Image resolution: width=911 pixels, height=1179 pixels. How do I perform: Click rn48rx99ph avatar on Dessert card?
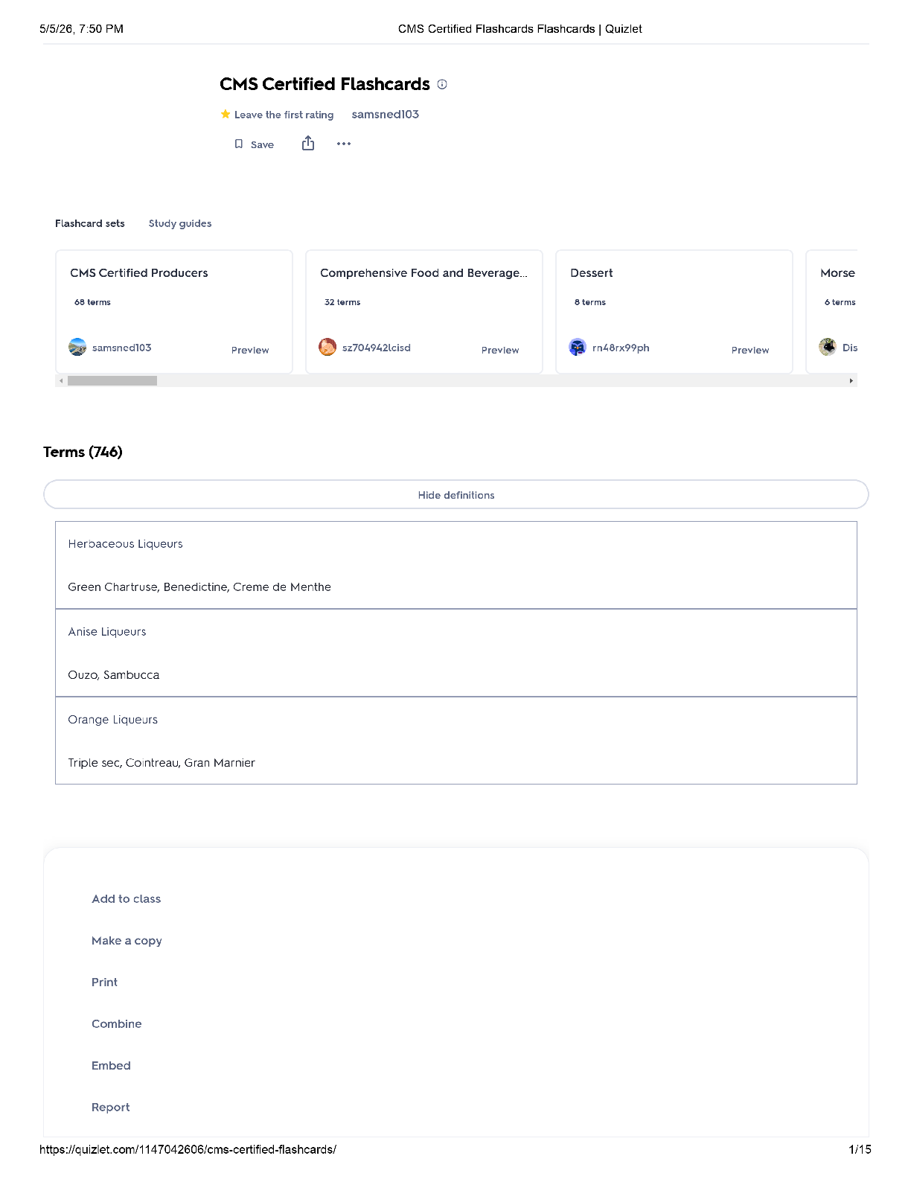(578, 347)
